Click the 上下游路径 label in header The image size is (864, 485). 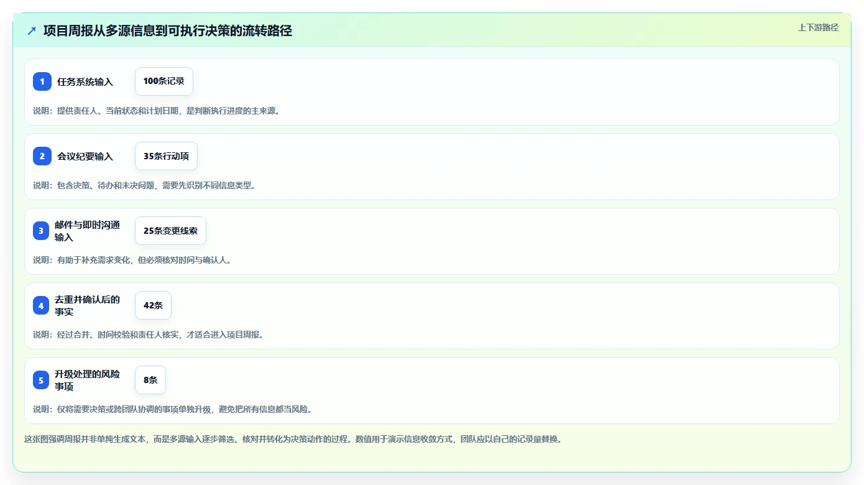[x=818, y=27]
